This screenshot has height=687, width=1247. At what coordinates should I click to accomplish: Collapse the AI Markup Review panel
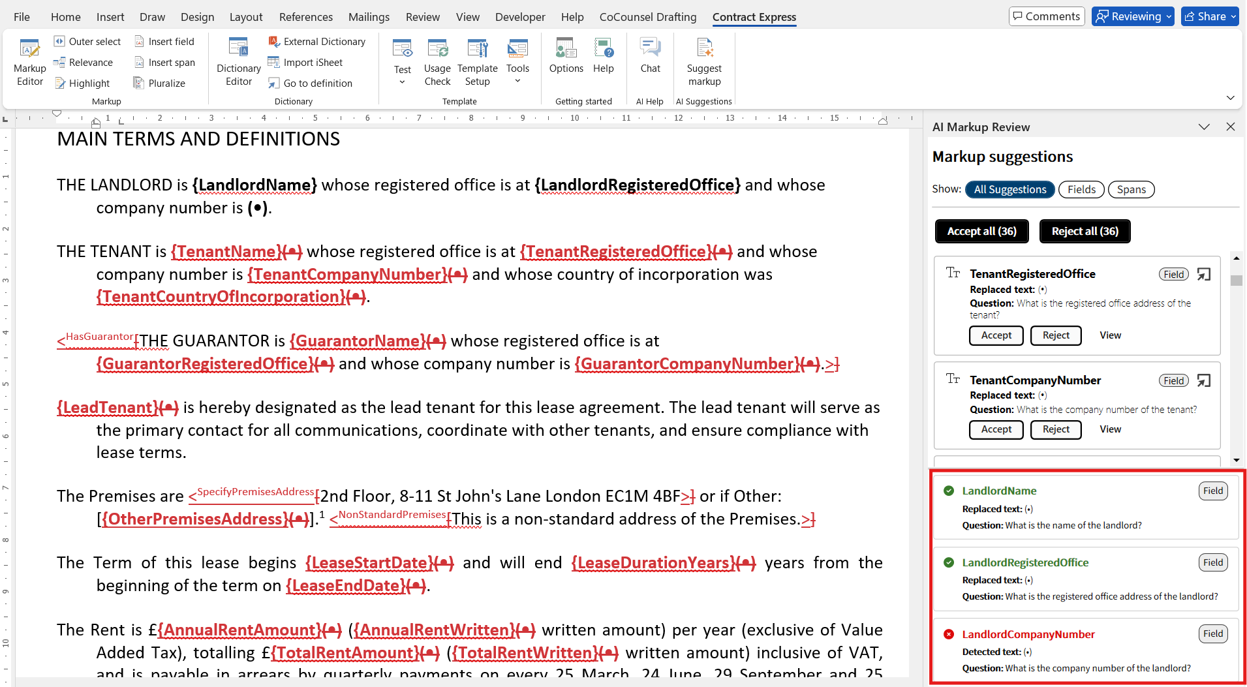(1204, 127)
